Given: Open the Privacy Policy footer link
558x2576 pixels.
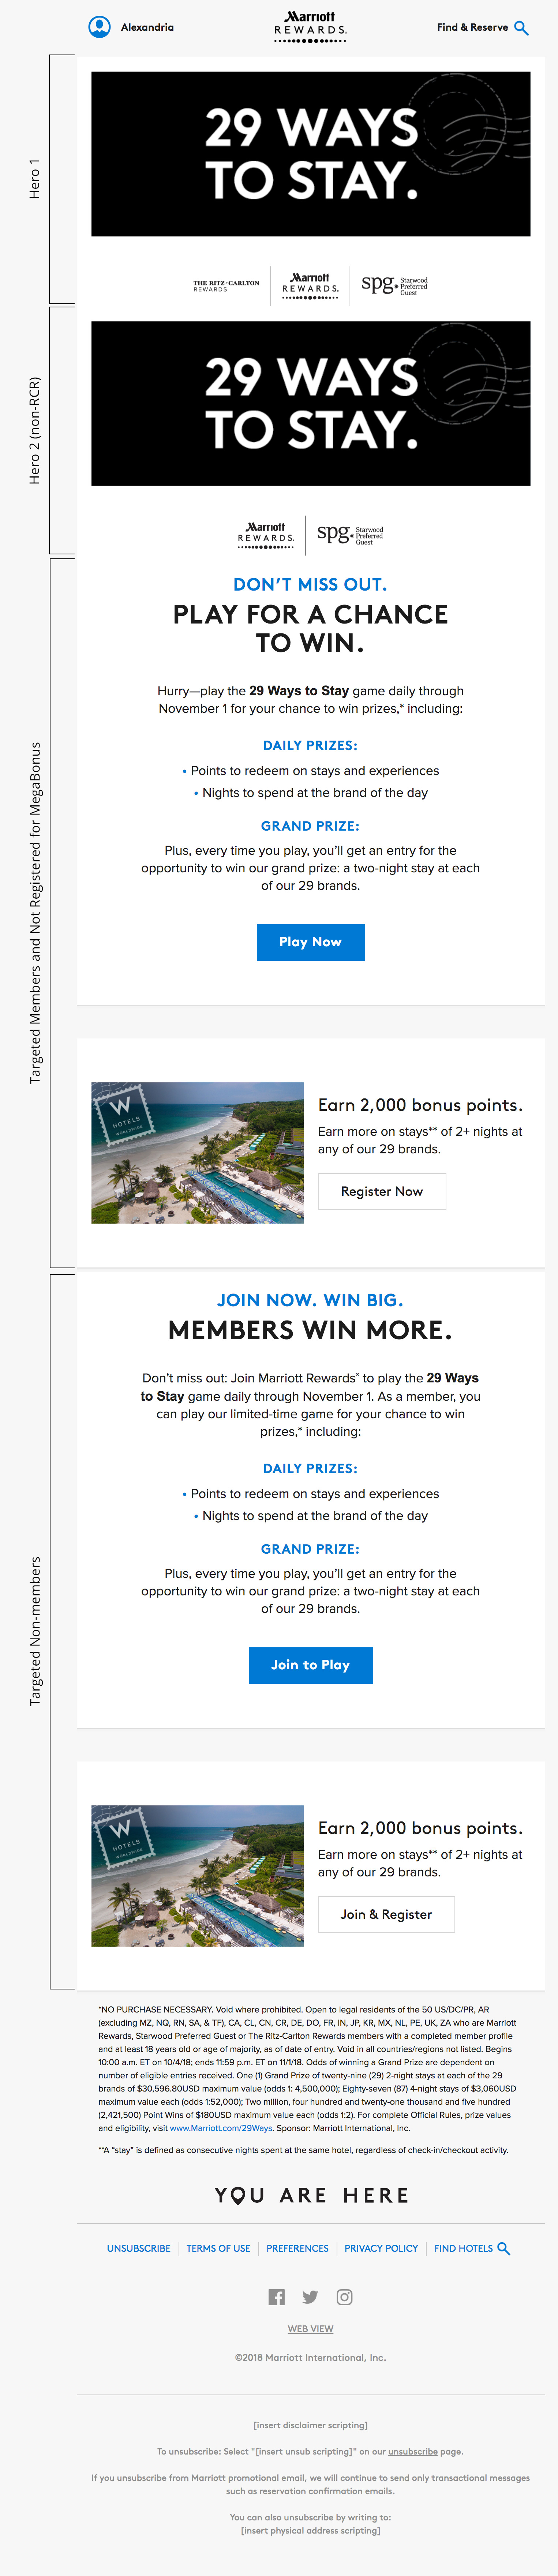Looking at the screenshot, I should click(x=381, y=2248).
